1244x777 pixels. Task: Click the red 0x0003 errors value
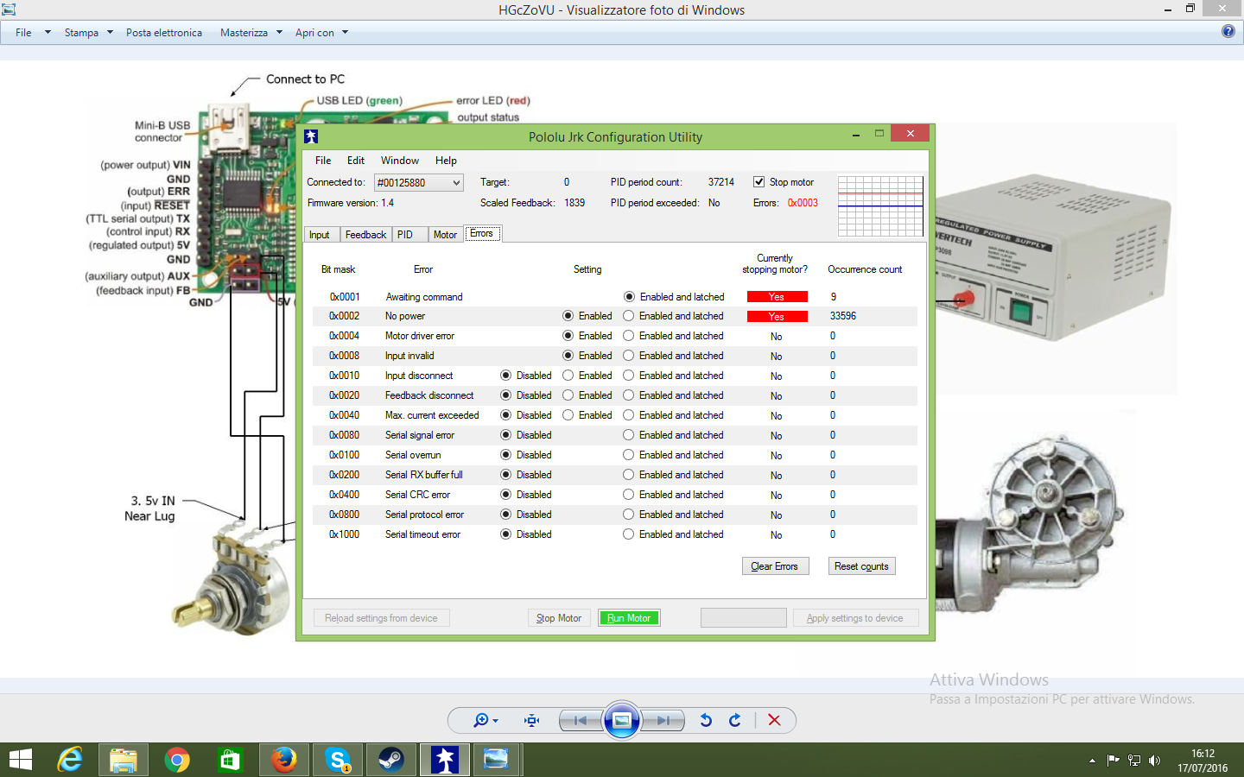[x=803, y=203]
